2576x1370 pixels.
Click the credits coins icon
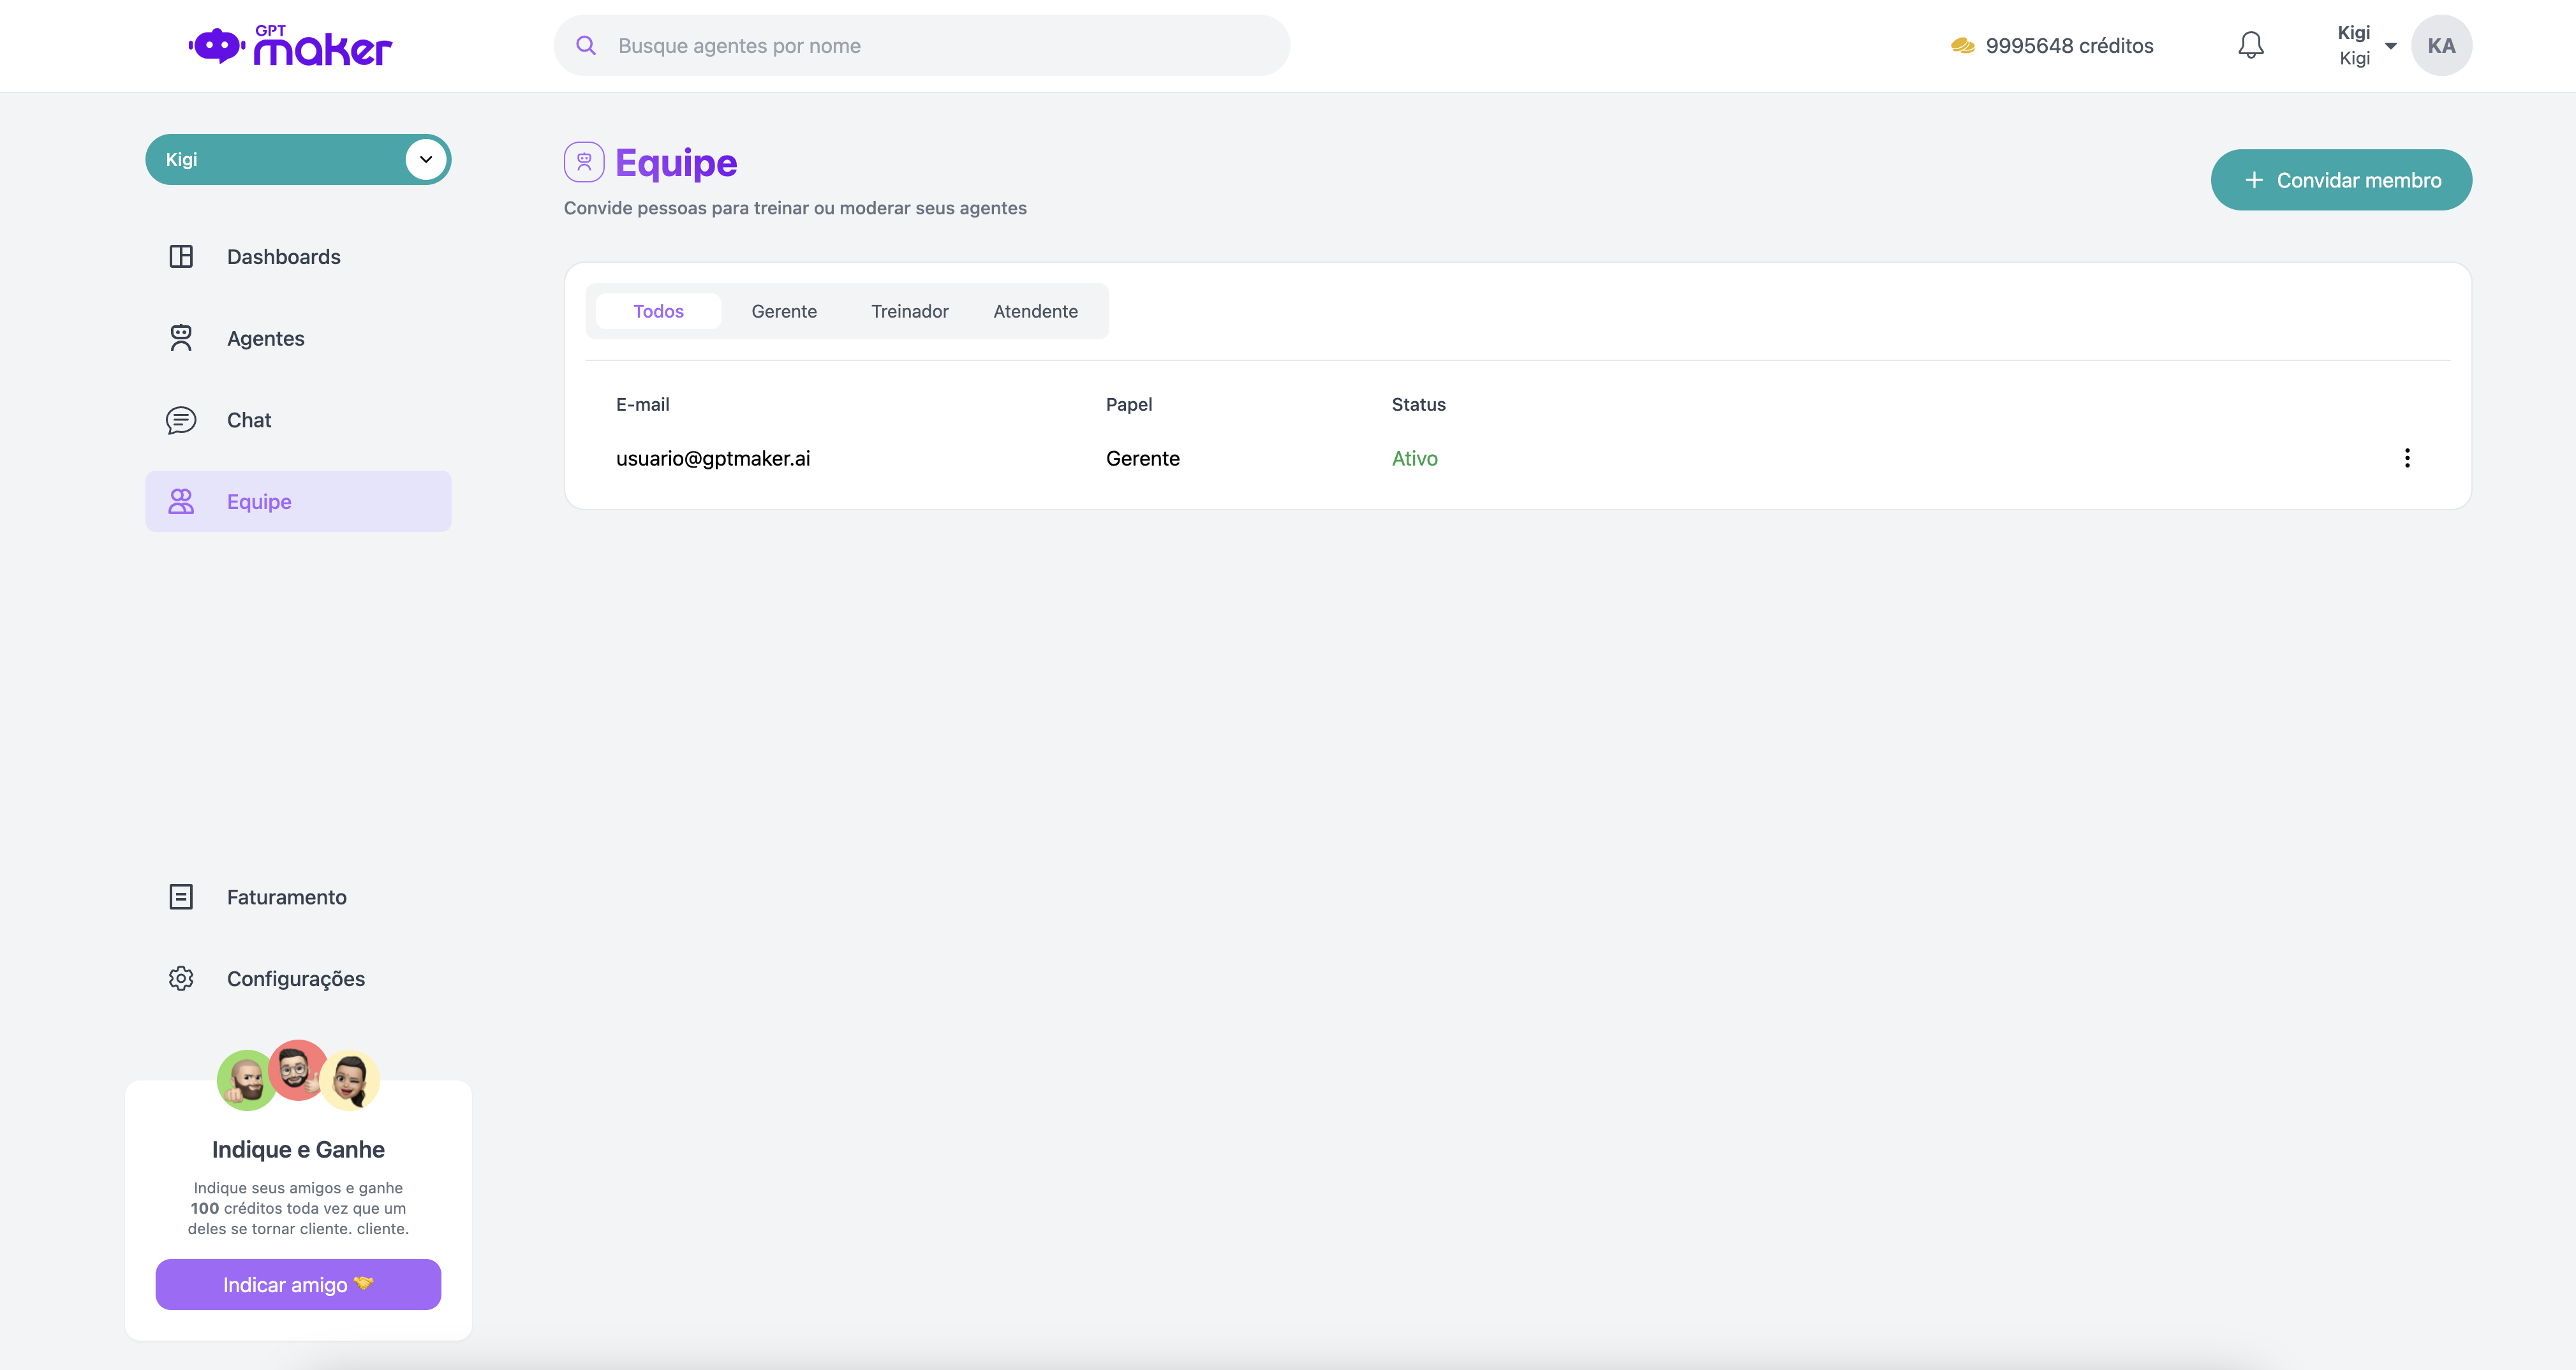click(1962, 46)
